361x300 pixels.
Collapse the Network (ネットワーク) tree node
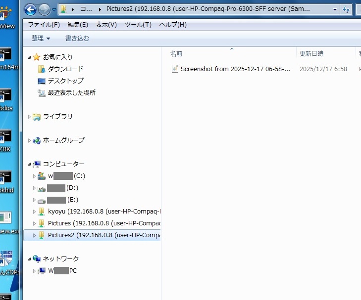tap(29, 259)
